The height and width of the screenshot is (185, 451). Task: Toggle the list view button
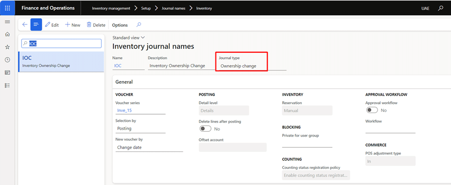36,25
